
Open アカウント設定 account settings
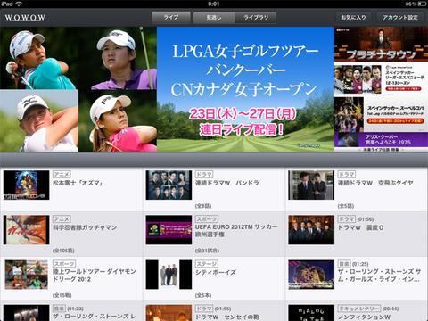pyautogui.click(x=400, y=17)
